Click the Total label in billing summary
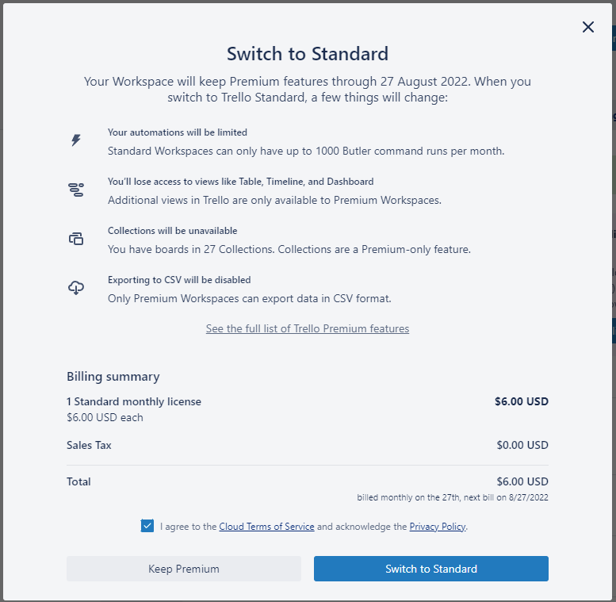This screenshot has width=616, height=602. point(78,481)
